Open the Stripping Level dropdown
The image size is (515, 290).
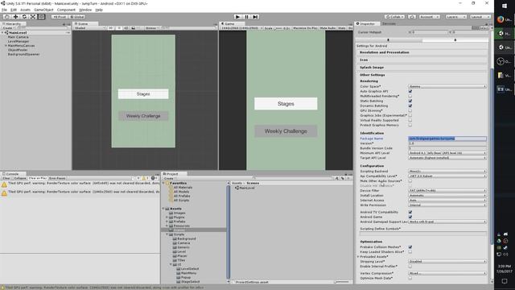pos(447,261)
